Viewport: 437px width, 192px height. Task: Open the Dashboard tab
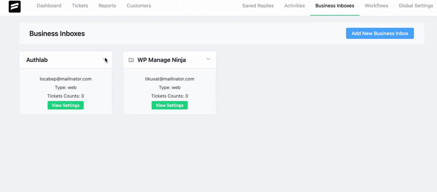(x=49, y=6)
